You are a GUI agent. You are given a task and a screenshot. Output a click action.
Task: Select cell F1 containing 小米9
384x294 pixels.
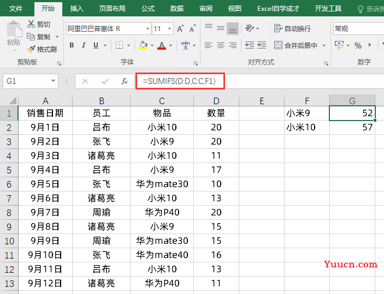coord(307,113)
